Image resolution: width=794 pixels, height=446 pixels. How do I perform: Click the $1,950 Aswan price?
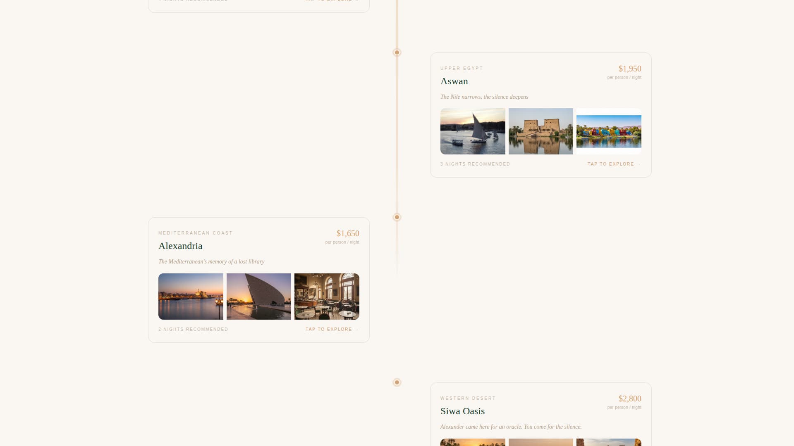pos(630,69)
